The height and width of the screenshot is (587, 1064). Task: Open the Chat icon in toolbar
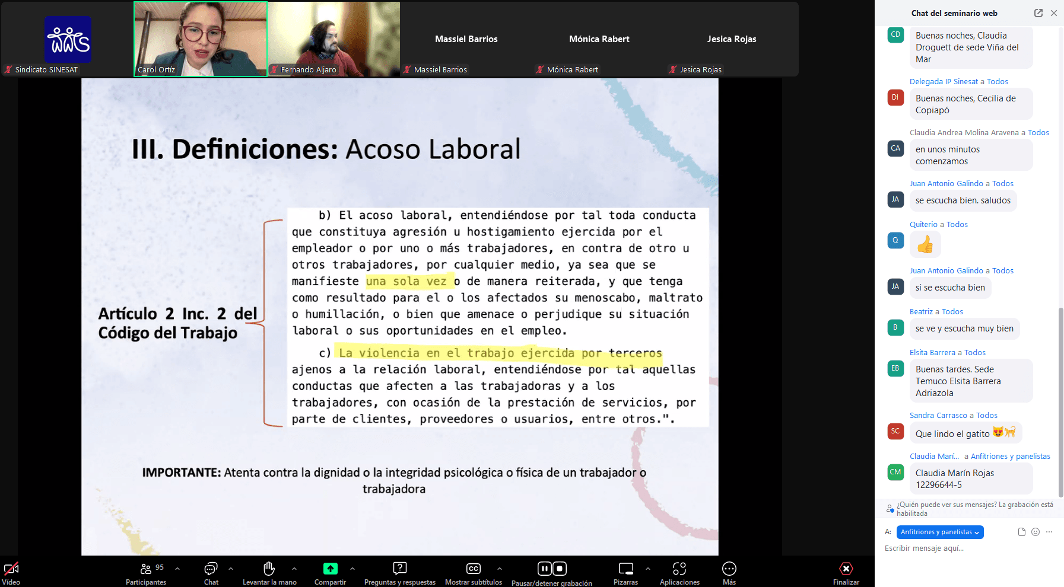click(211, 569)
